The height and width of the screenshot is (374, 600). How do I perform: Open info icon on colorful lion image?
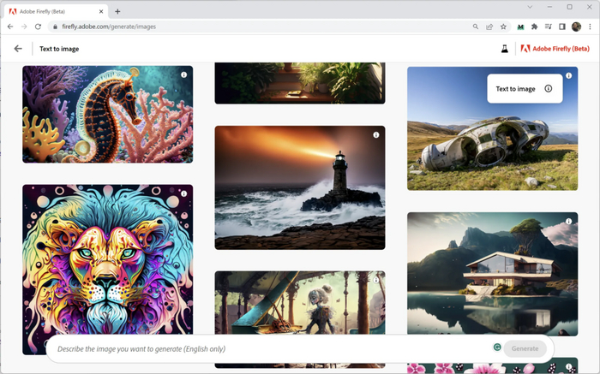click(184, 193)
